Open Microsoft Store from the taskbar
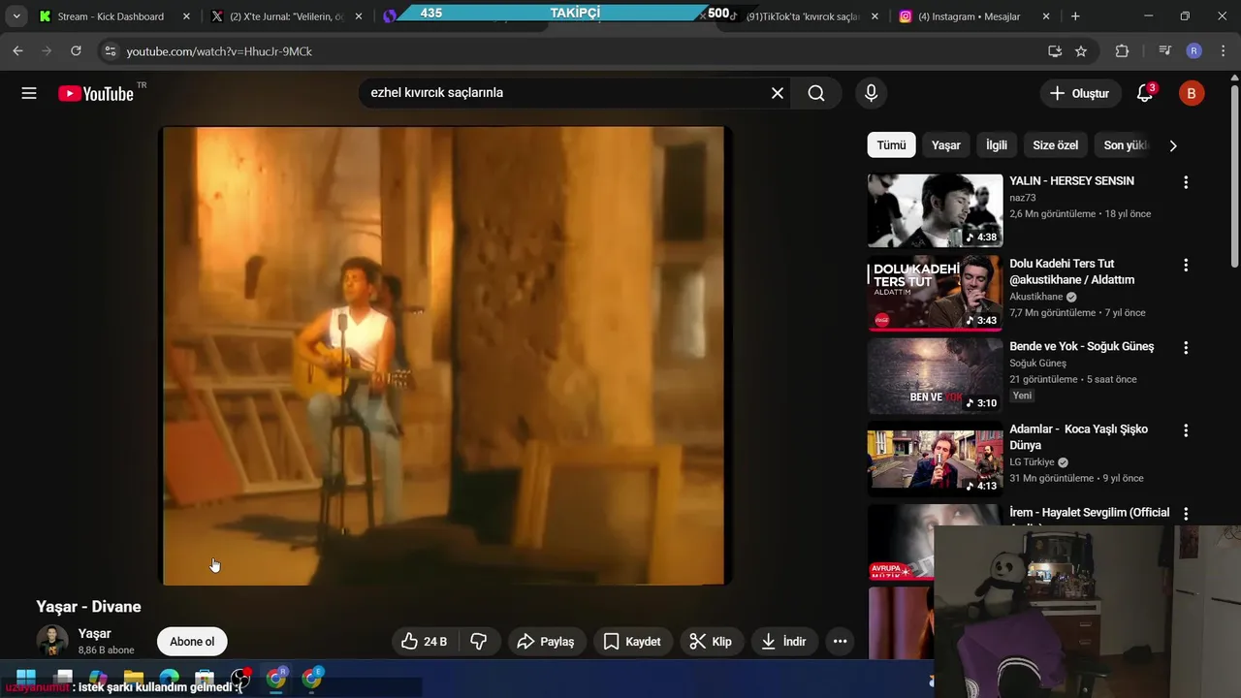Image resolution: width=1241 pixels, height=698 pixels. (x=205, y=678)
